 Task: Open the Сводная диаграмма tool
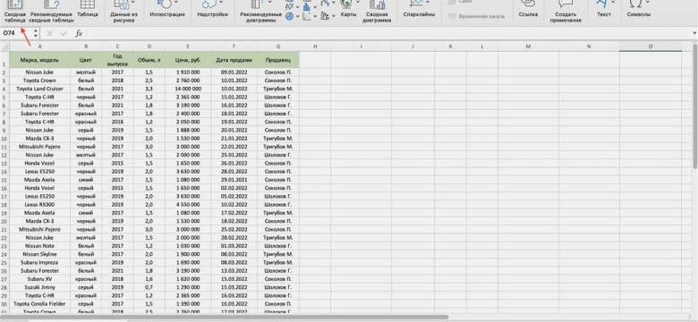point(377,11)
